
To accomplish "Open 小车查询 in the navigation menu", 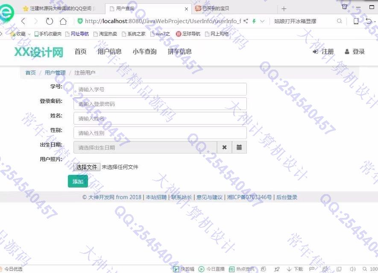I will [x=144, y=52].
